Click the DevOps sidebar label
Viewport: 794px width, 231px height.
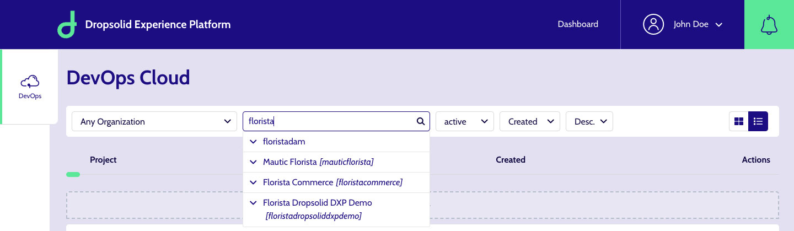click(30, 96)
